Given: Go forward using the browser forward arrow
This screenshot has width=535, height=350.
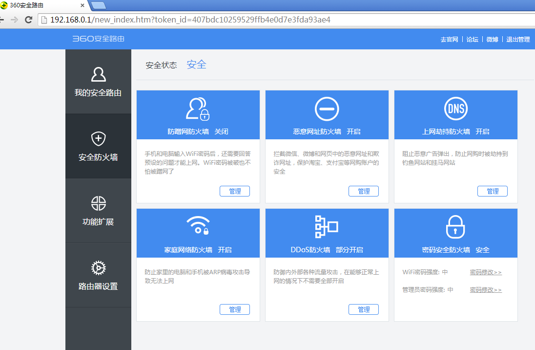Looking at the screenshot, I should tap(14, 20).
